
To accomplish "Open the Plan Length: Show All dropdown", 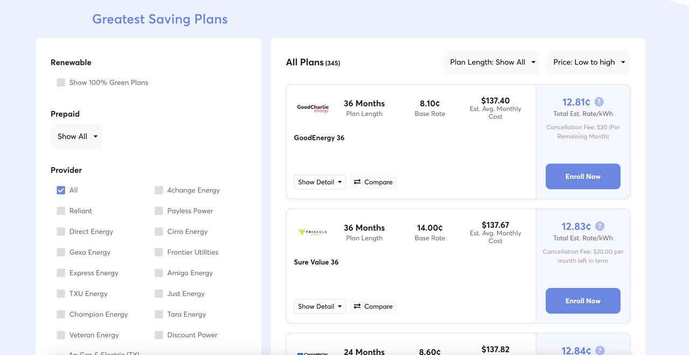I will (x=491, y=62).
